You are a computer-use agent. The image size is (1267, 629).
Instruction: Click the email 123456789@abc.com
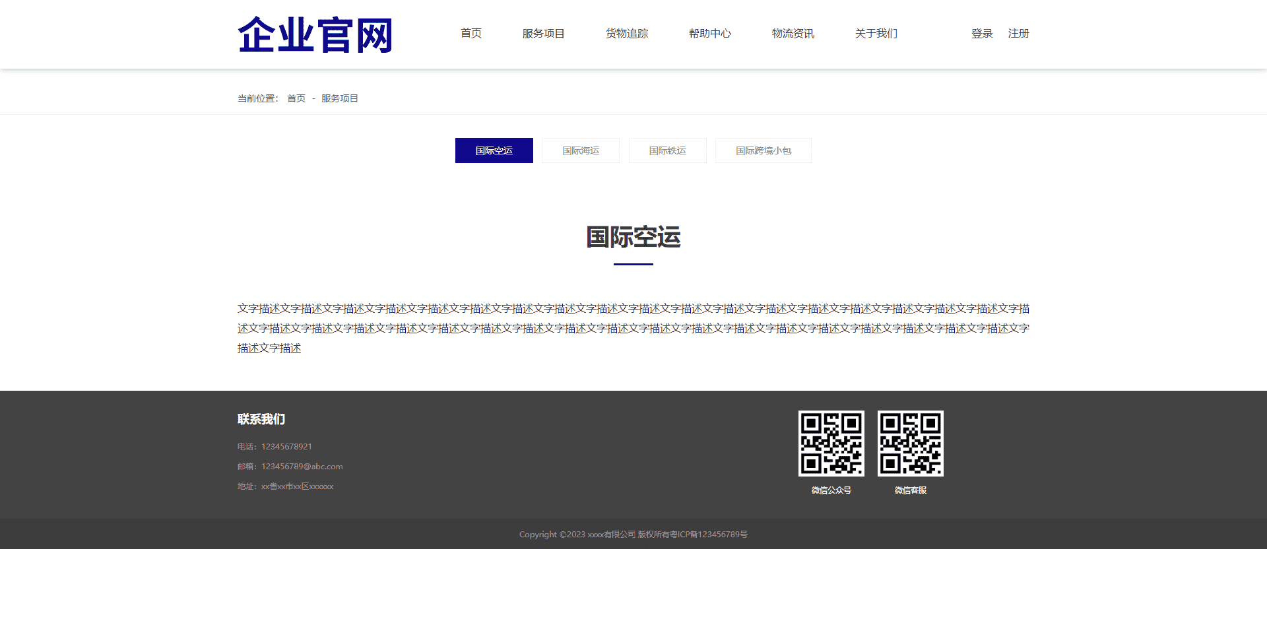(302, 467)
